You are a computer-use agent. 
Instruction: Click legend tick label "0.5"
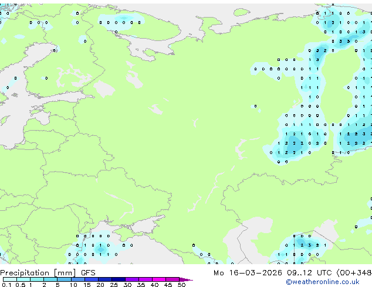[21, 285]
